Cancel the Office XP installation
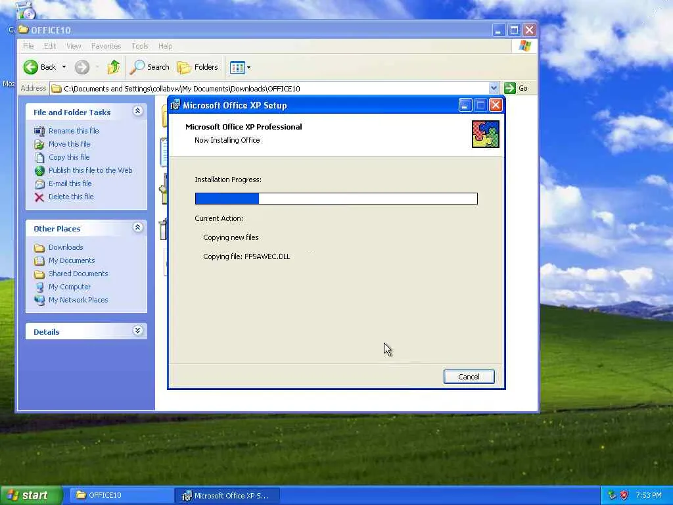This screenshot has height=505, width=673. tap(469, 377)
